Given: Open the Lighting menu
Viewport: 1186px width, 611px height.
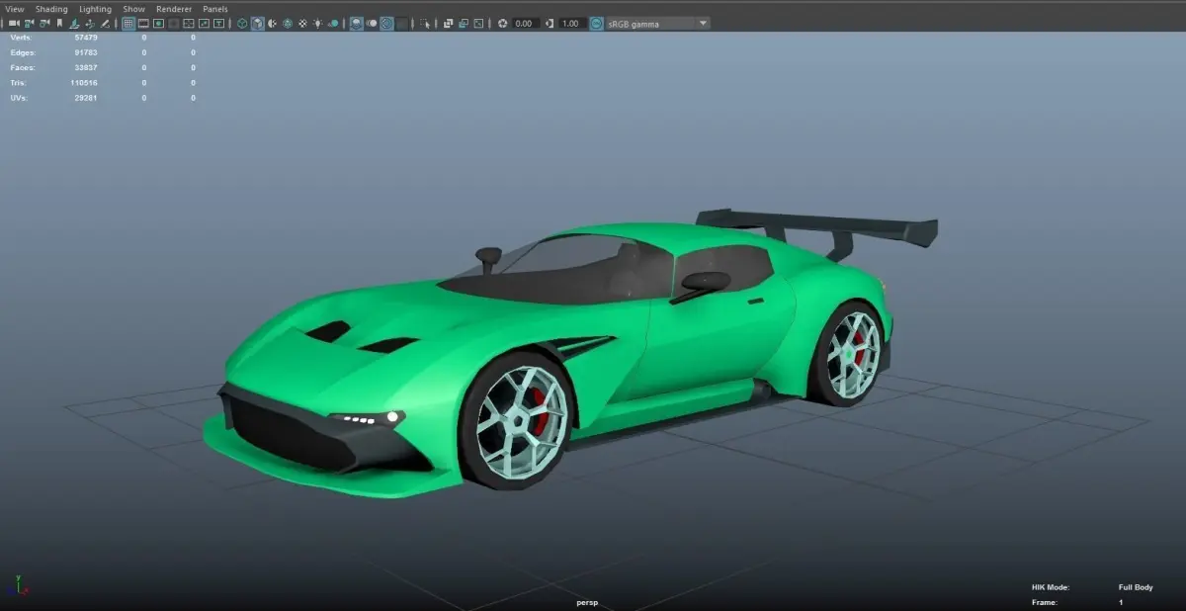Looking at the screenshot, I should [x=95, y=9].
